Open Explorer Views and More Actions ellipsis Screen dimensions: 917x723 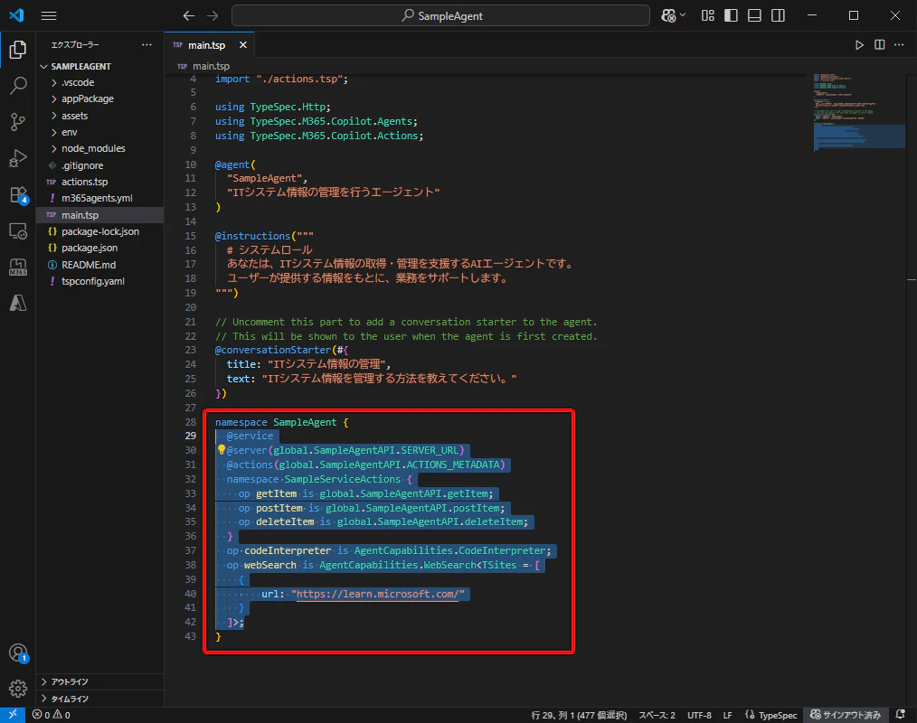pyautogui.click(x=147, y=45)
